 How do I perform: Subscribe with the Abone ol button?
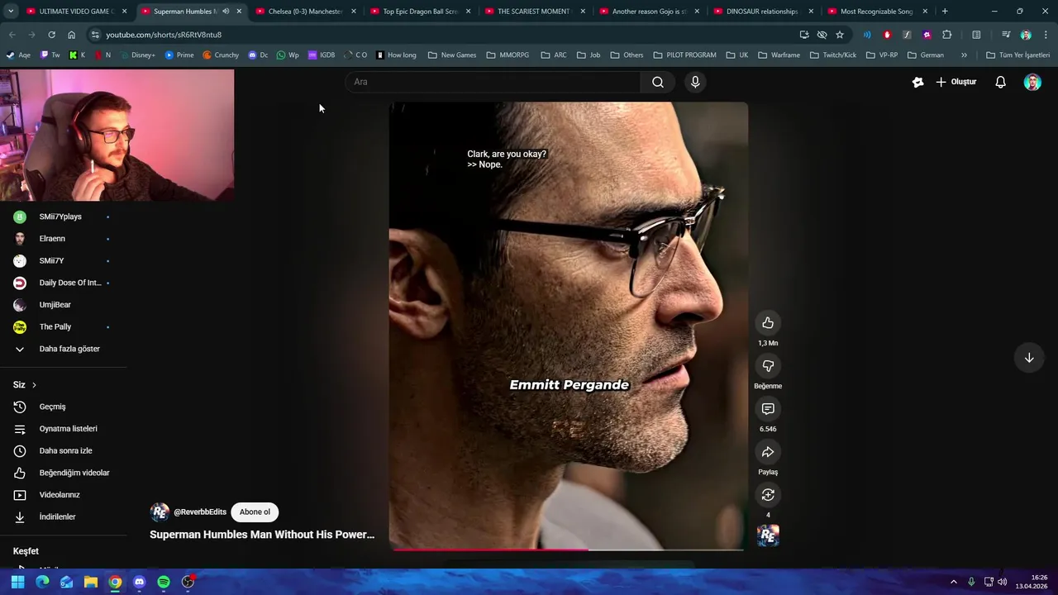coord(255,512)
